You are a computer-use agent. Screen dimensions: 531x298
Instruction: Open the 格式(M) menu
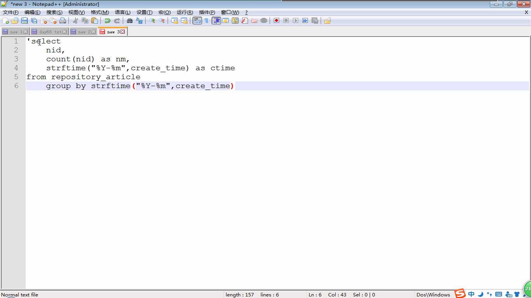click(100, 12)
